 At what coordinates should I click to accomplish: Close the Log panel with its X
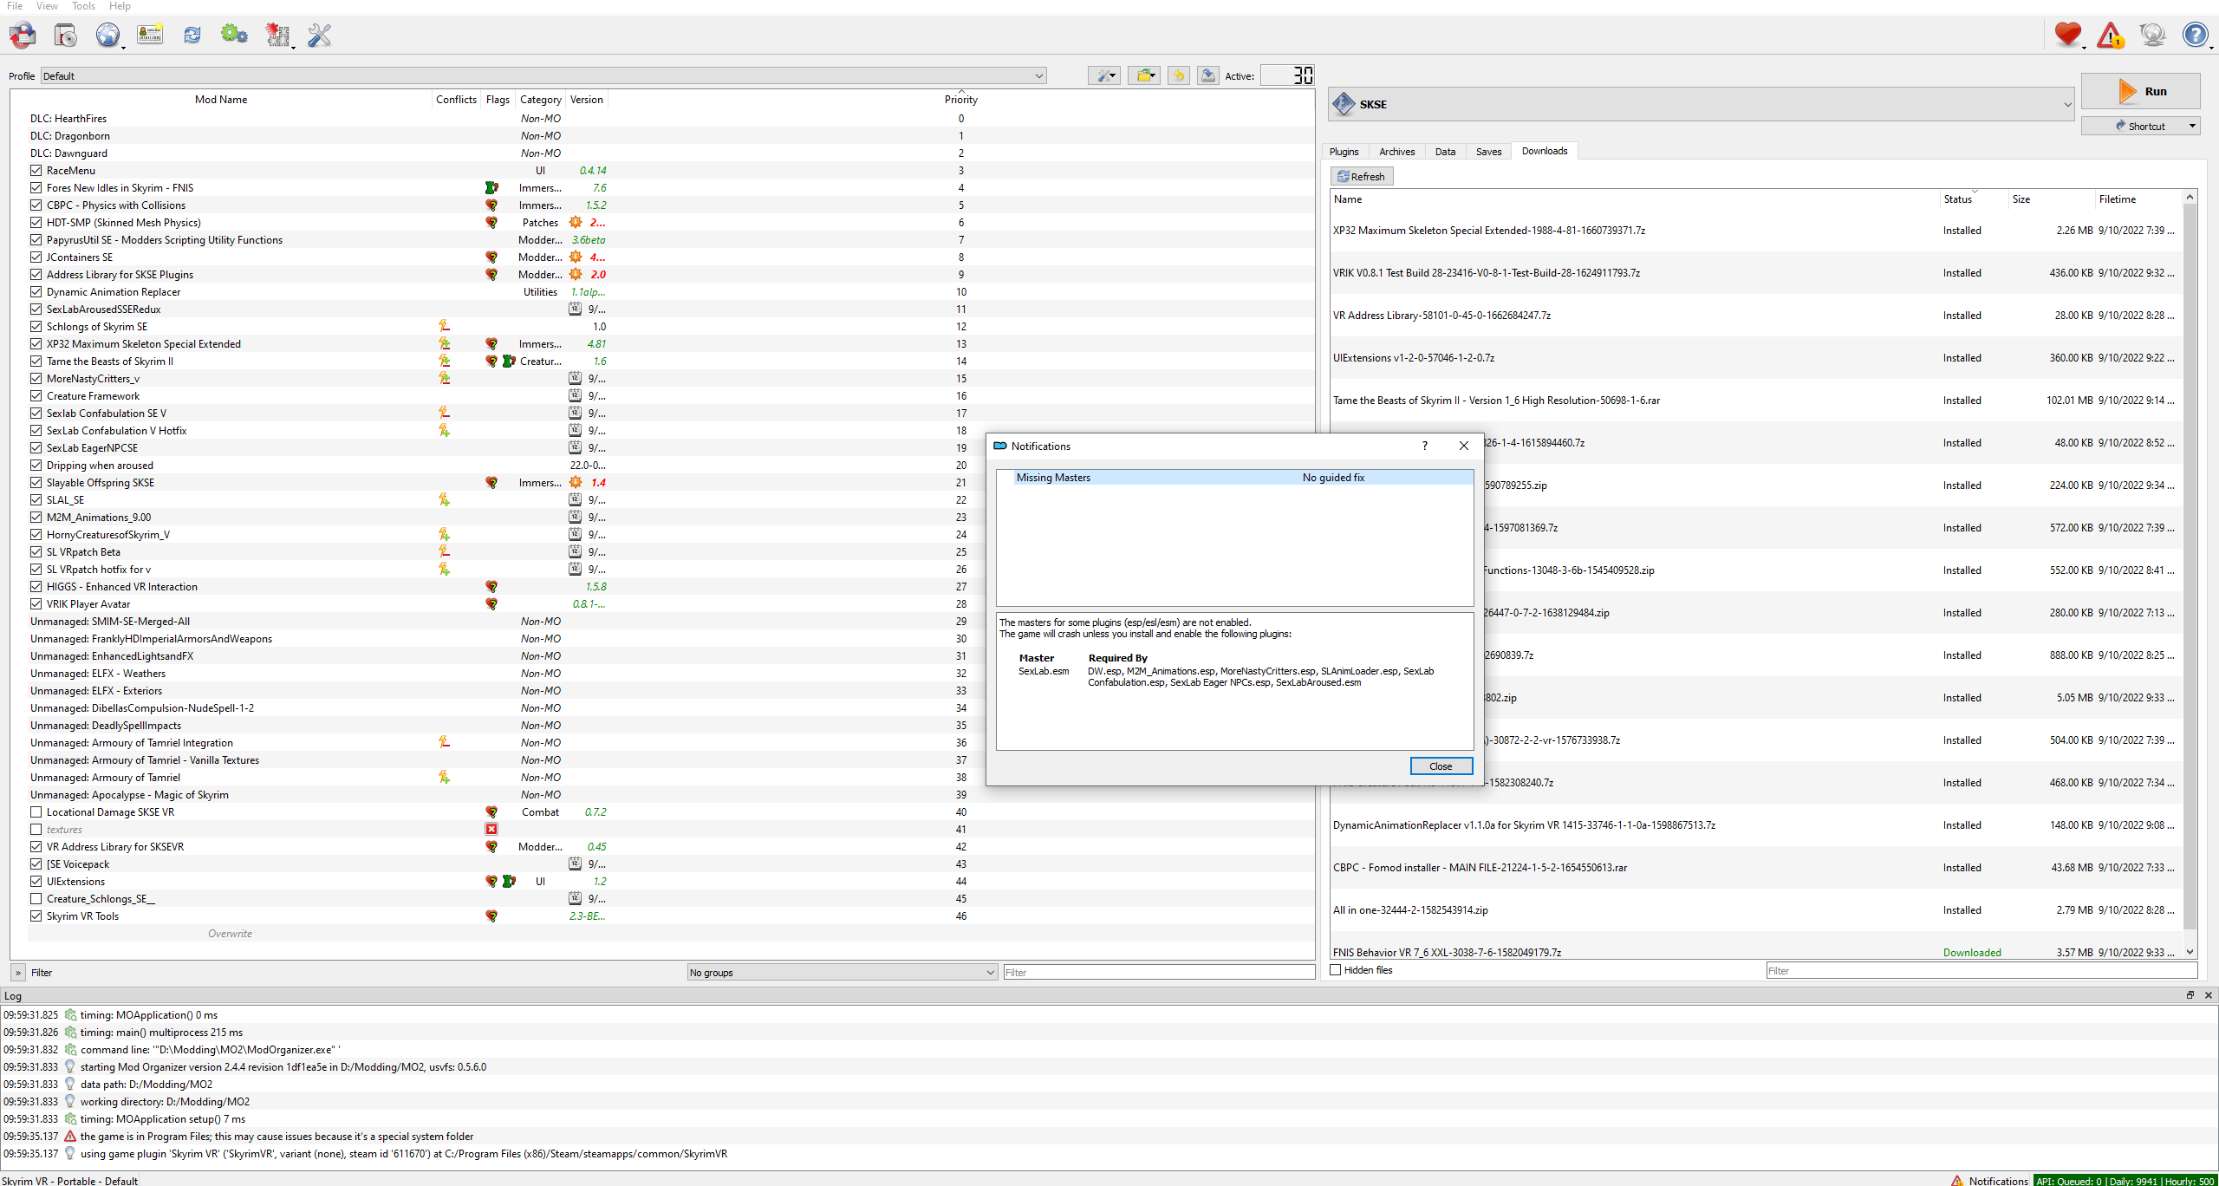tap(2209, 995)
